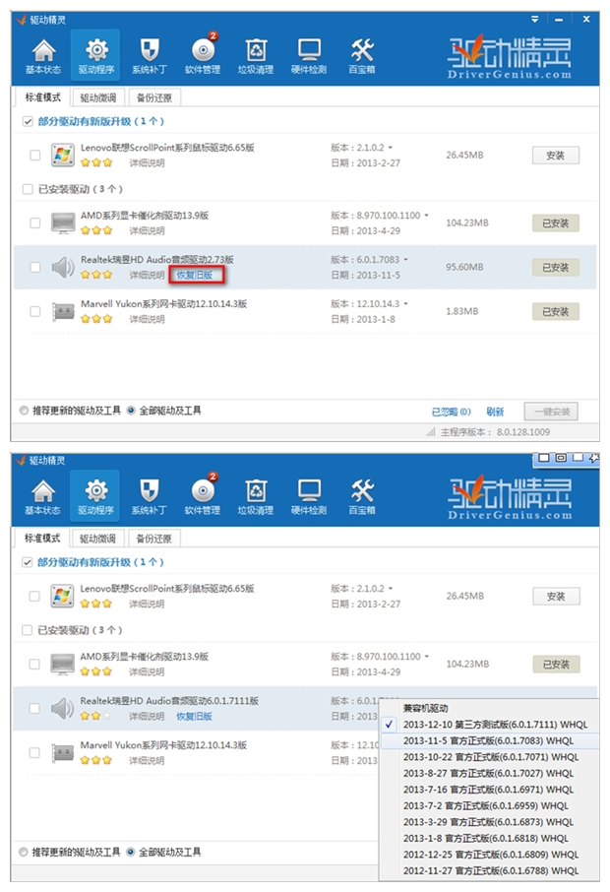Tick the AMD driver row checkbox, top window
Viewport: 610px width, 892px height.
pos(35,223)
